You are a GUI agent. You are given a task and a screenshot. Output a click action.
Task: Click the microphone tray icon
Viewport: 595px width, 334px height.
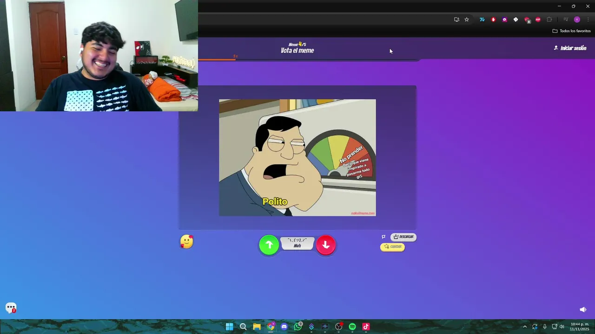[x=545, y=327]
